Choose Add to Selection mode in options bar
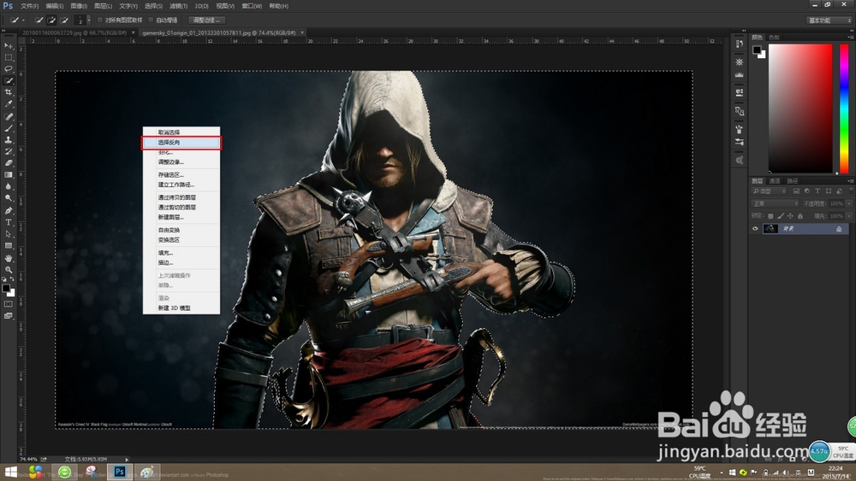 click(51, 21)
